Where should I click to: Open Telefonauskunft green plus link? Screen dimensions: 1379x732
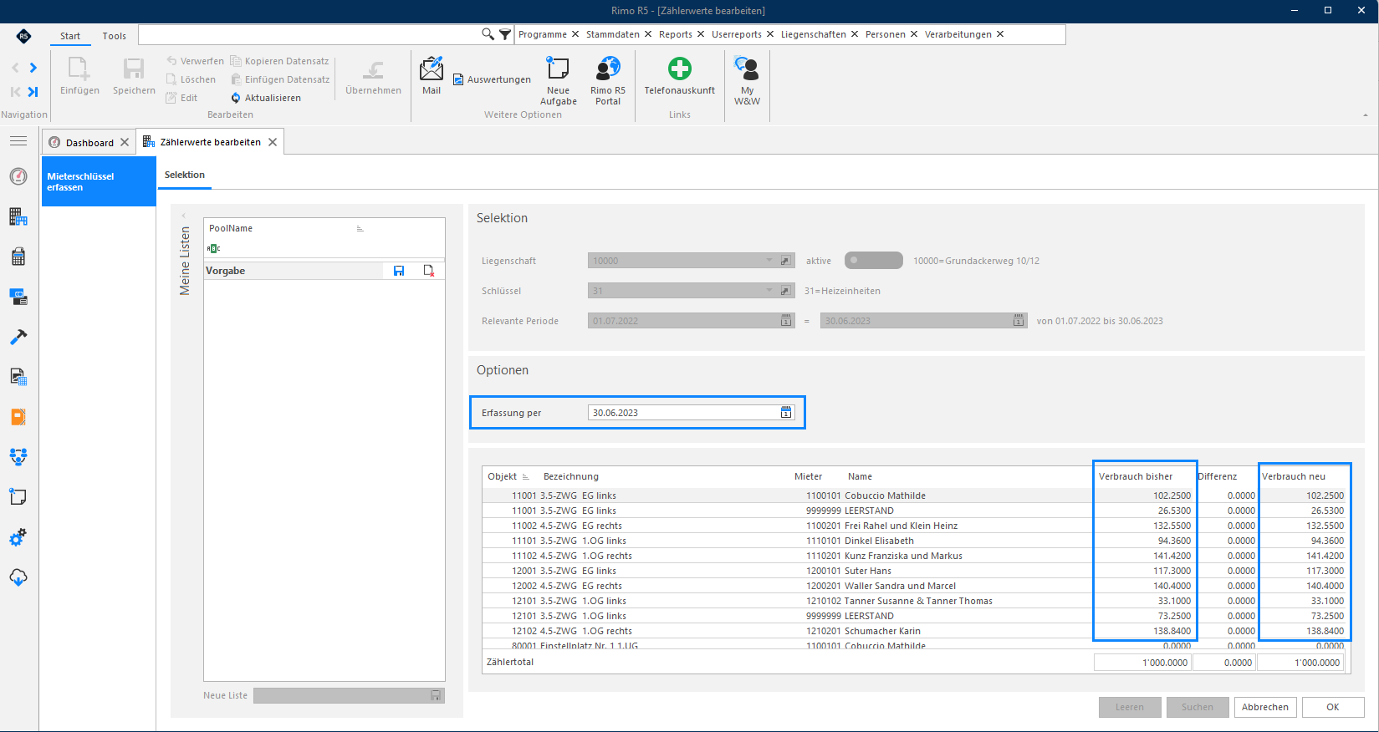[x=679, y=69]
